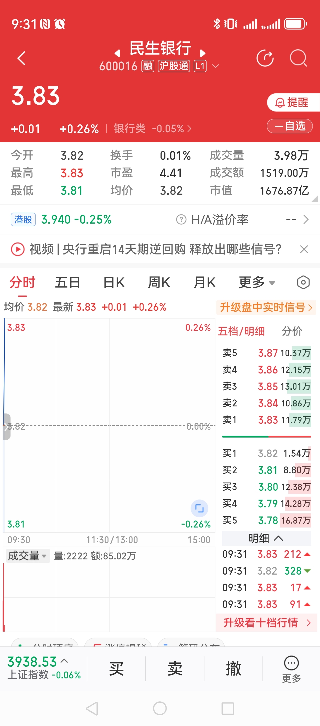This screenshot has height=726, width=320.
Task: Tap 卖3 order row 3.85
Action: coord(266,386)
